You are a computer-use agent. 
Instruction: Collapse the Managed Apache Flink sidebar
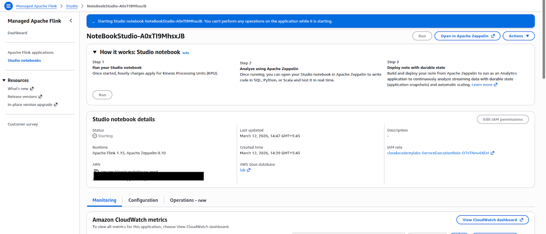point(71,21)
